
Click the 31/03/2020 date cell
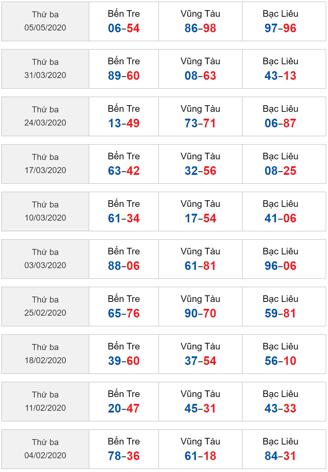coord(45,69)
